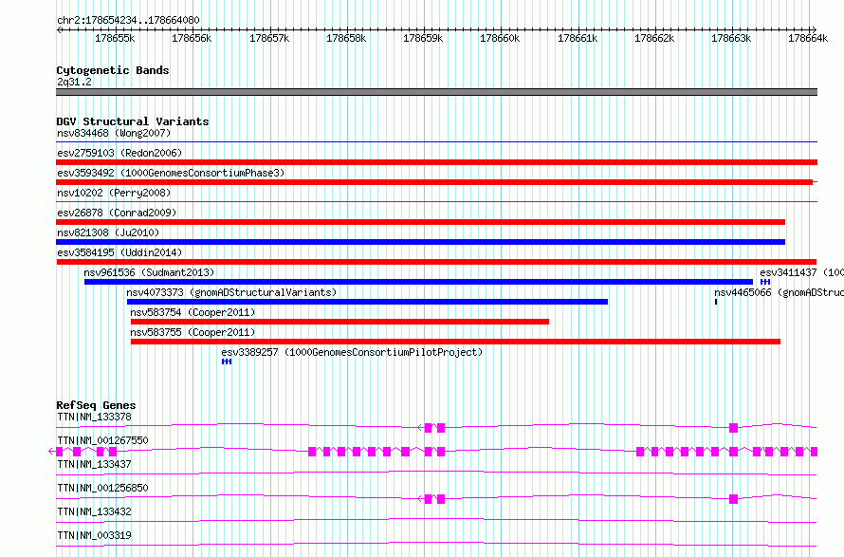
Task: Click the red bar of esv26878
Action: 420,222
